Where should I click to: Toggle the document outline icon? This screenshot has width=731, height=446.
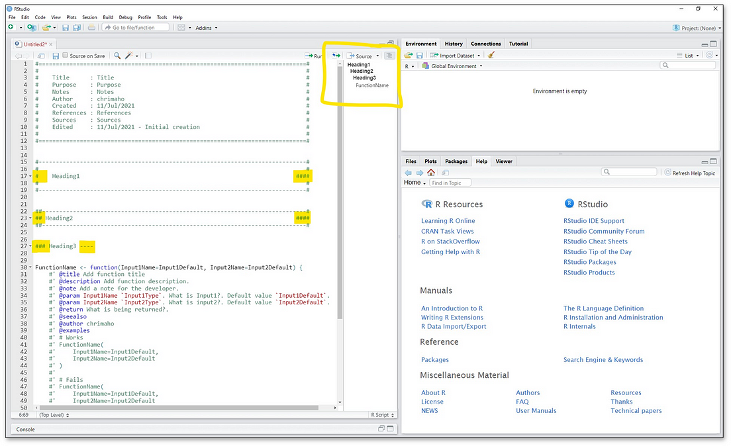click(x=390, y=56)
